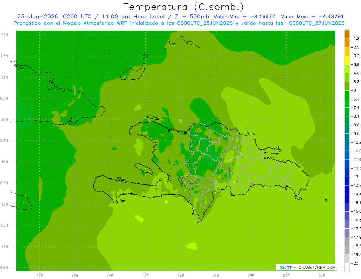Click the '20N' latitude axis label
361x279 pixels.
coord(5,119)
